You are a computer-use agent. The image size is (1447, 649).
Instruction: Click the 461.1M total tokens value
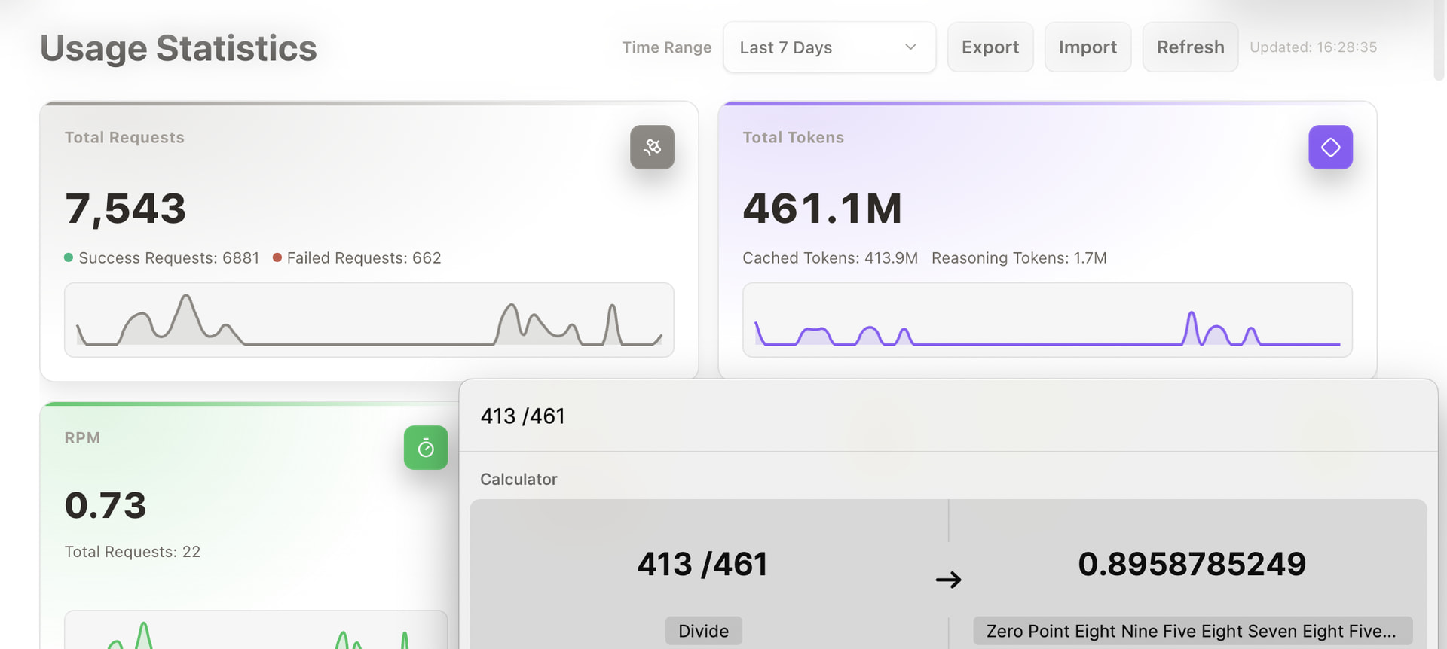pos(822,209)
